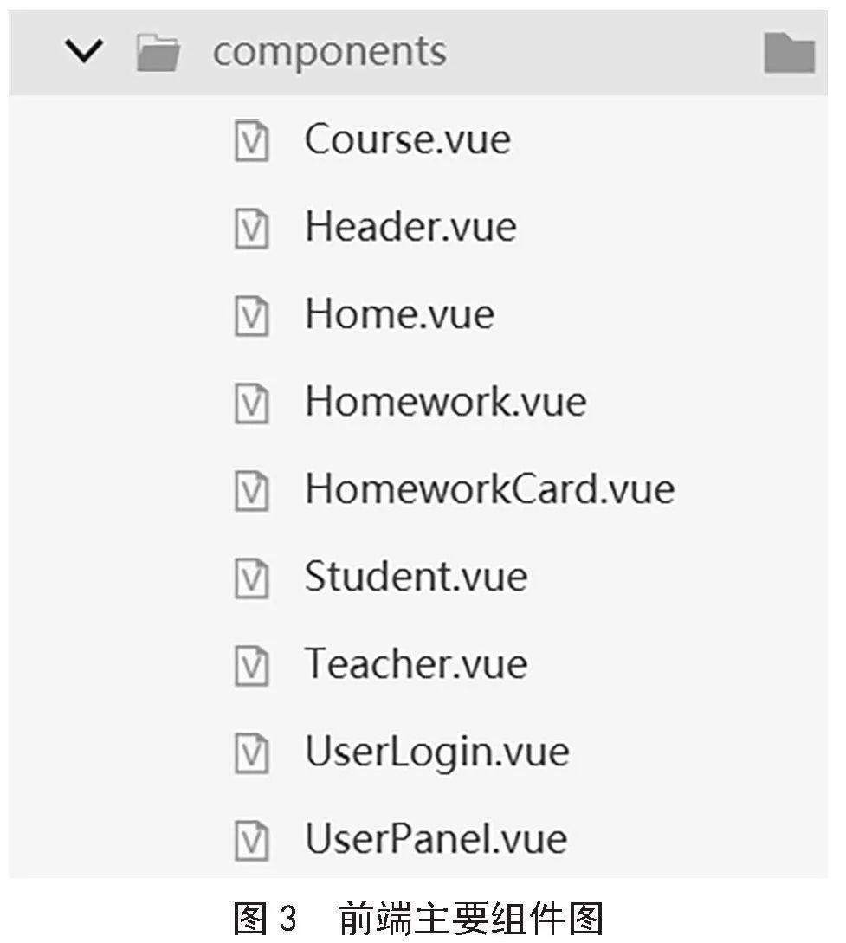Click the Vue file icon for Home.vue
Screen dimensions: 846x943
pyautogui.click(x=251, y=316)
